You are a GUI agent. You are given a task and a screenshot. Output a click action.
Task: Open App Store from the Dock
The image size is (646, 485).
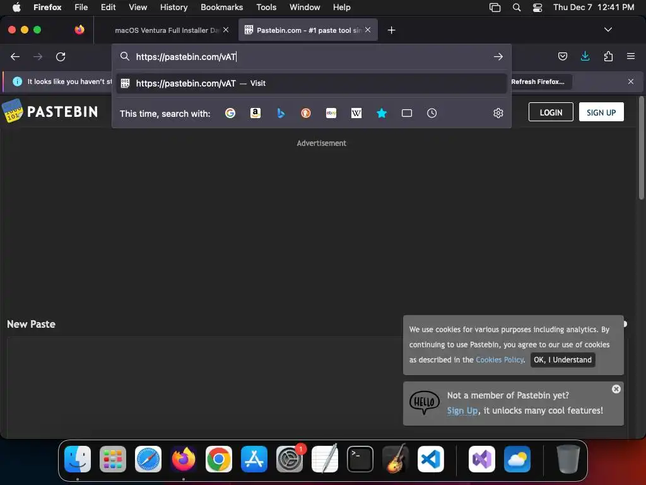tap(254, 459)
